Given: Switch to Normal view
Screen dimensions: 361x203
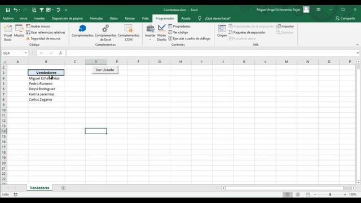Looking at the screenshot, I should click(288, 195).
